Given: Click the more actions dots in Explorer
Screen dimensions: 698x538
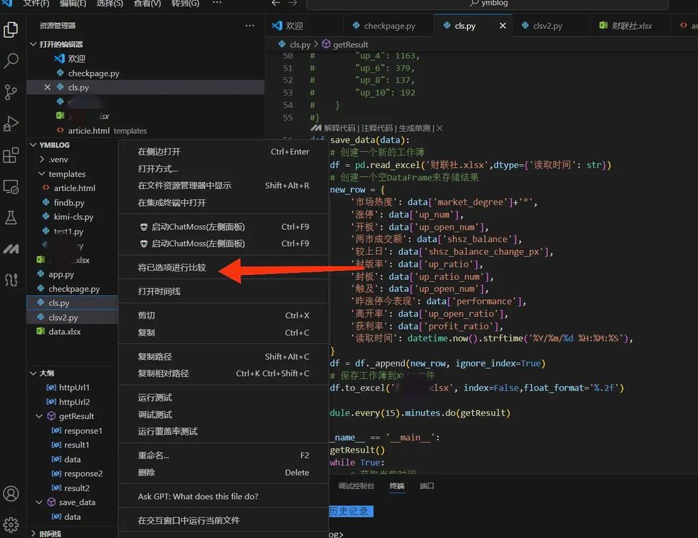Looking at the screenshot, I should point(249,25).
